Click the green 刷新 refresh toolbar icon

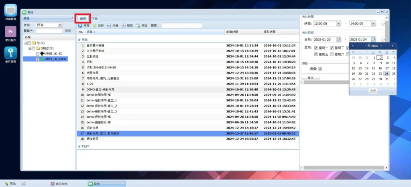pyautogui.click(x=95, y=25)
